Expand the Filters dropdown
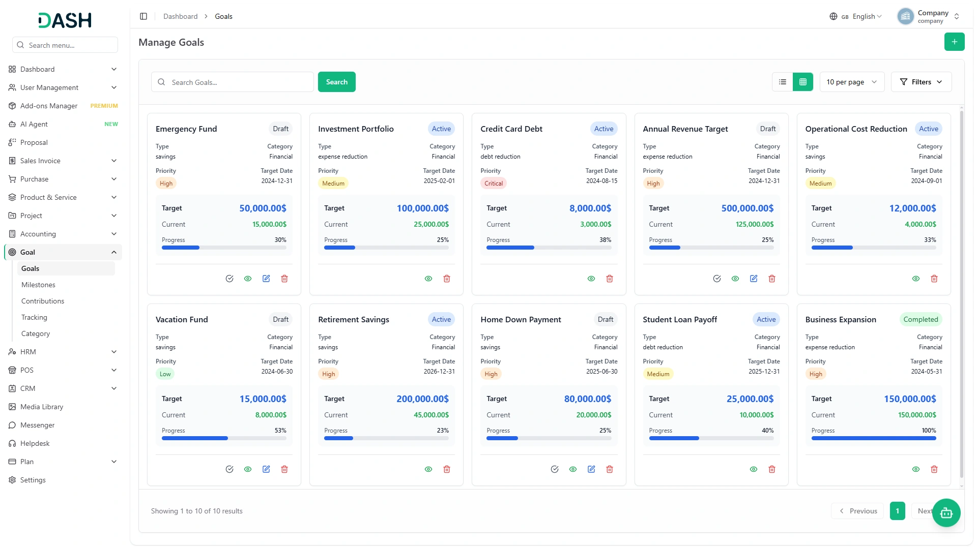 click(921, 82)
